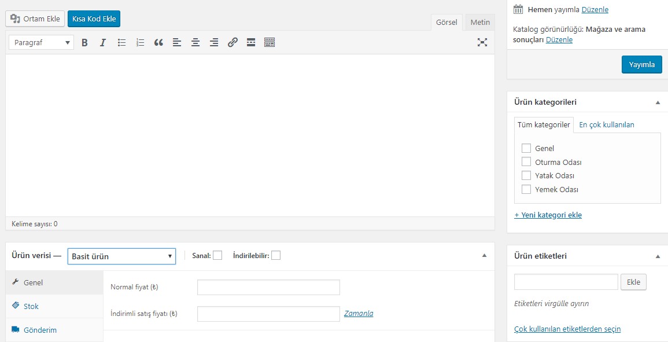Open the Stok product data tab
This screenshot has width=668, height=342.
(x=54, y=306)
